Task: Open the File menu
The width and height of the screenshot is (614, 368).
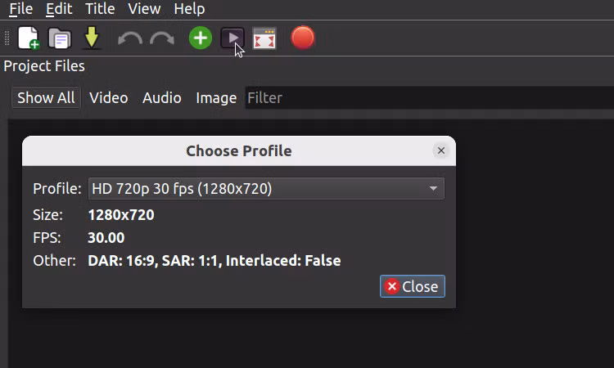Action: click(21, 9)
